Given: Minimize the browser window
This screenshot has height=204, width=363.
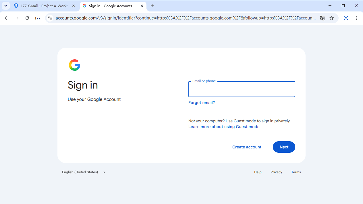Looking at the screenshot, I should (330, 6).
